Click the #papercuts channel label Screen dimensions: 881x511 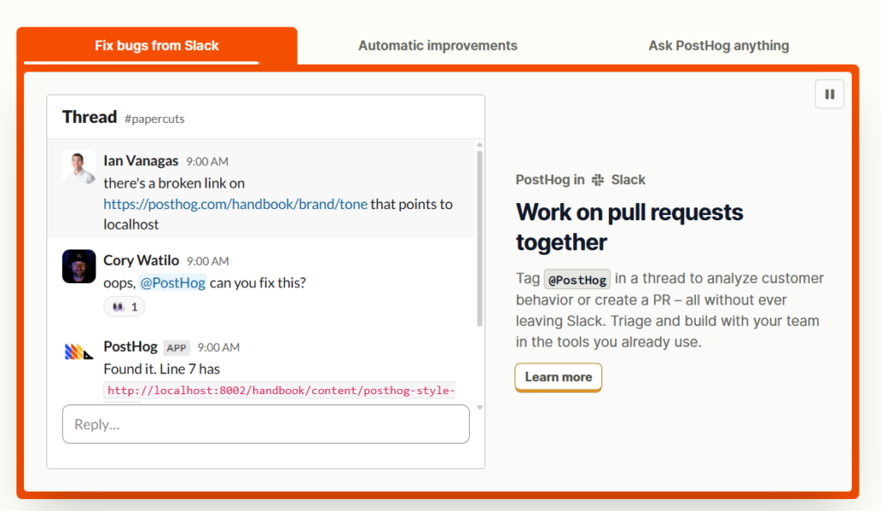155,119
